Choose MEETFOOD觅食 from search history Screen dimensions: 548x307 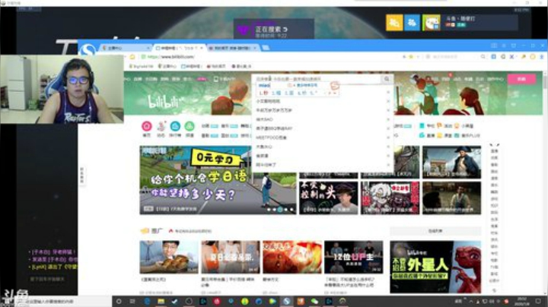click(271, 138)
